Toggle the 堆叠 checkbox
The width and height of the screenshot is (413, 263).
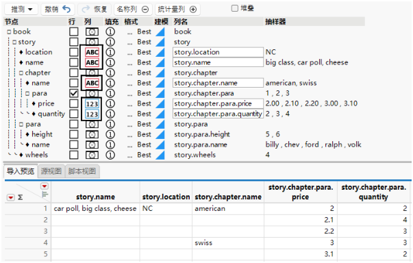tap(234, 8)
